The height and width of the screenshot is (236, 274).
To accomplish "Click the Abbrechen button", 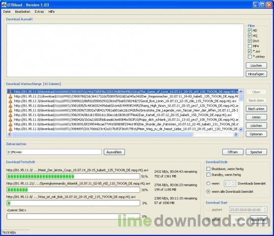I will click(259, 220).
